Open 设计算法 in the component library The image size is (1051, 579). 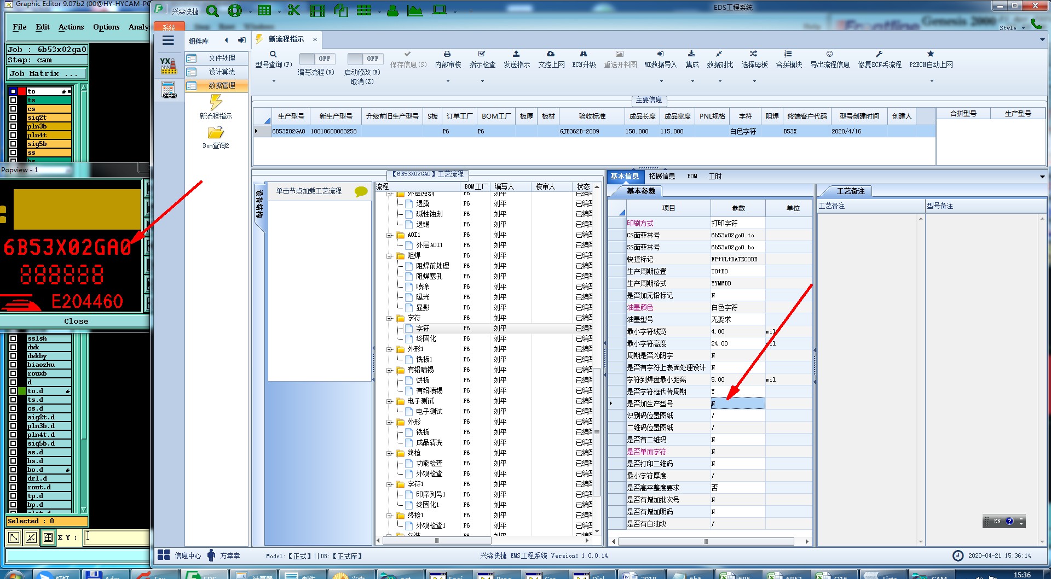pyautogui.click(x=216, y=72)
